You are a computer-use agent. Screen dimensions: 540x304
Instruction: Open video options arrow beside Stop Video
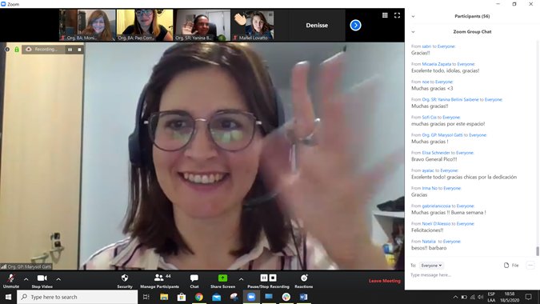point(58,279)
